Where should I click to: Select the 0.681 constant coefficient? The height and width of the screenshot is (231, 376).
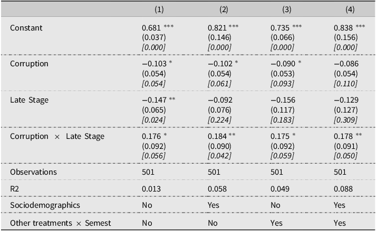coord(151,28)
